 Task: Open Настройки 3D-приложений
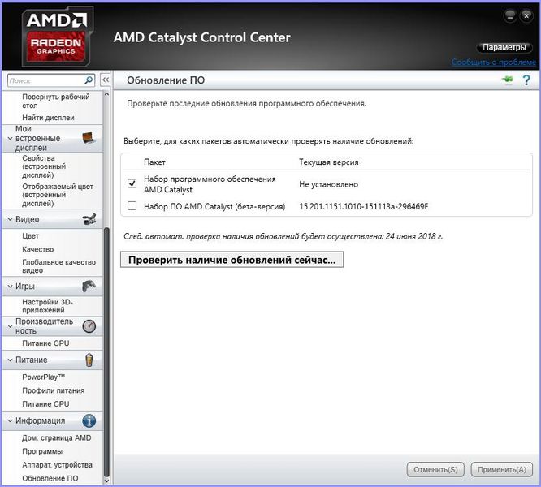tap(48, 306)
